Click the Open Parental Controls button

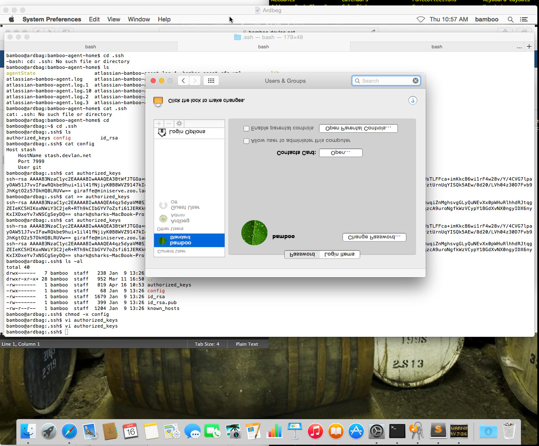click(358, 129)
